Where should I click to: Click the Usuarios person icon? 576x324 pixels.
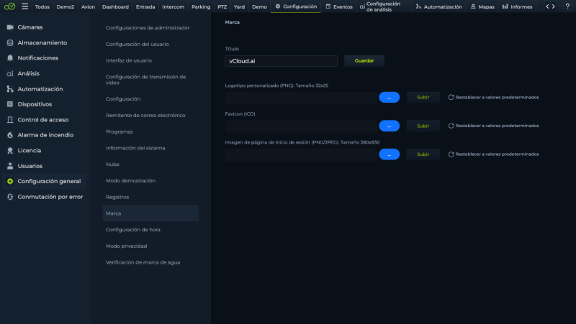10,166
